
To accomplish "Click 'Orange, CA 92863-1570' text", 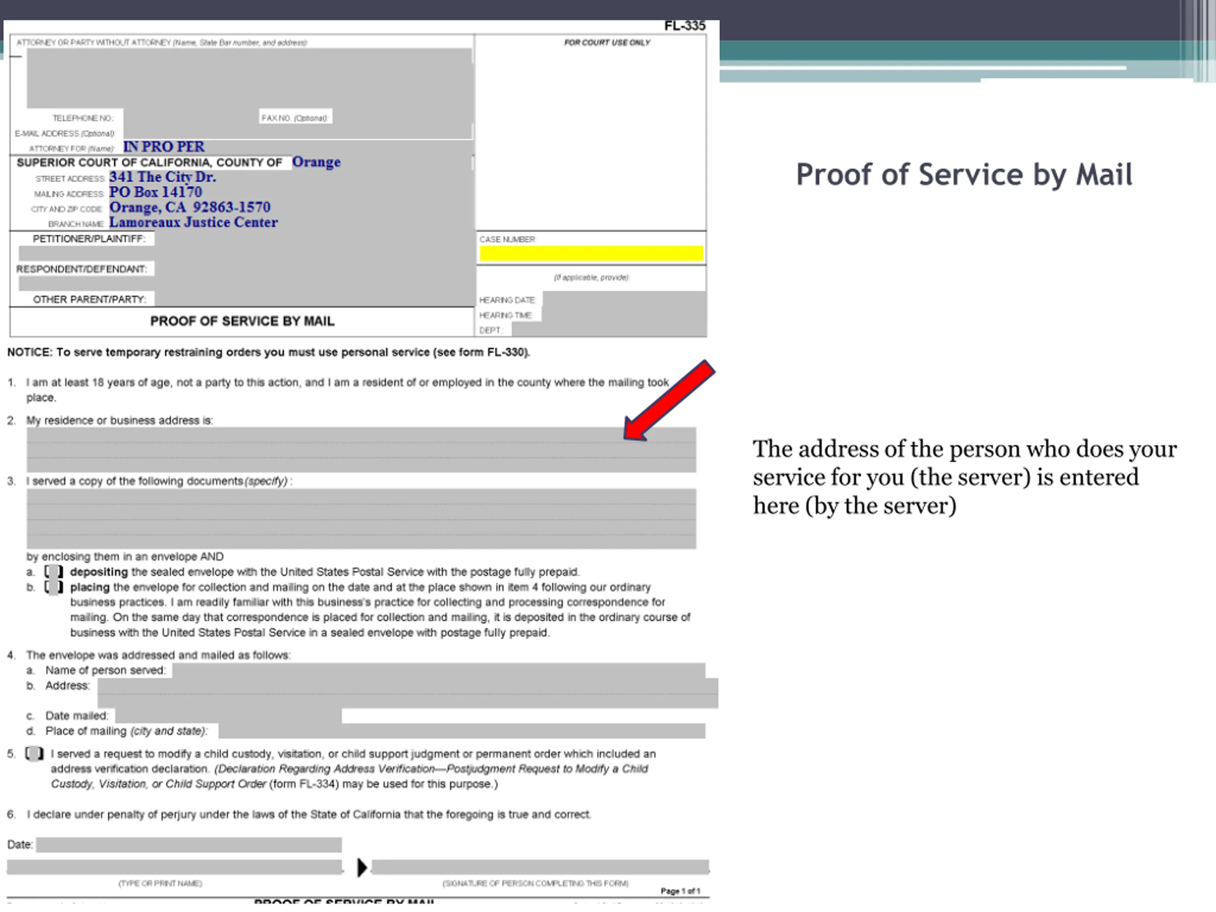I will (x=190, y=207).
